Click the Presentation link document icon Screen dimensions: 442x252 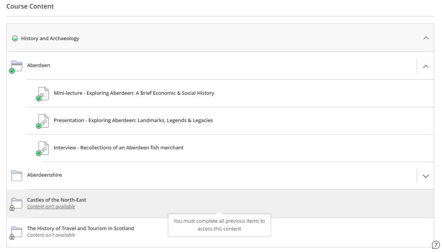click(43, 121)
